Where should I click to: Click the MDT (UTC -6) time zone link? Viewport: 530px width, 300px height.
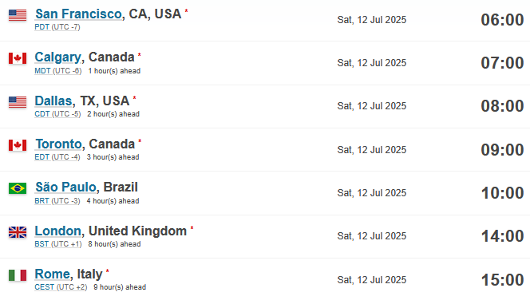point(57,71)
